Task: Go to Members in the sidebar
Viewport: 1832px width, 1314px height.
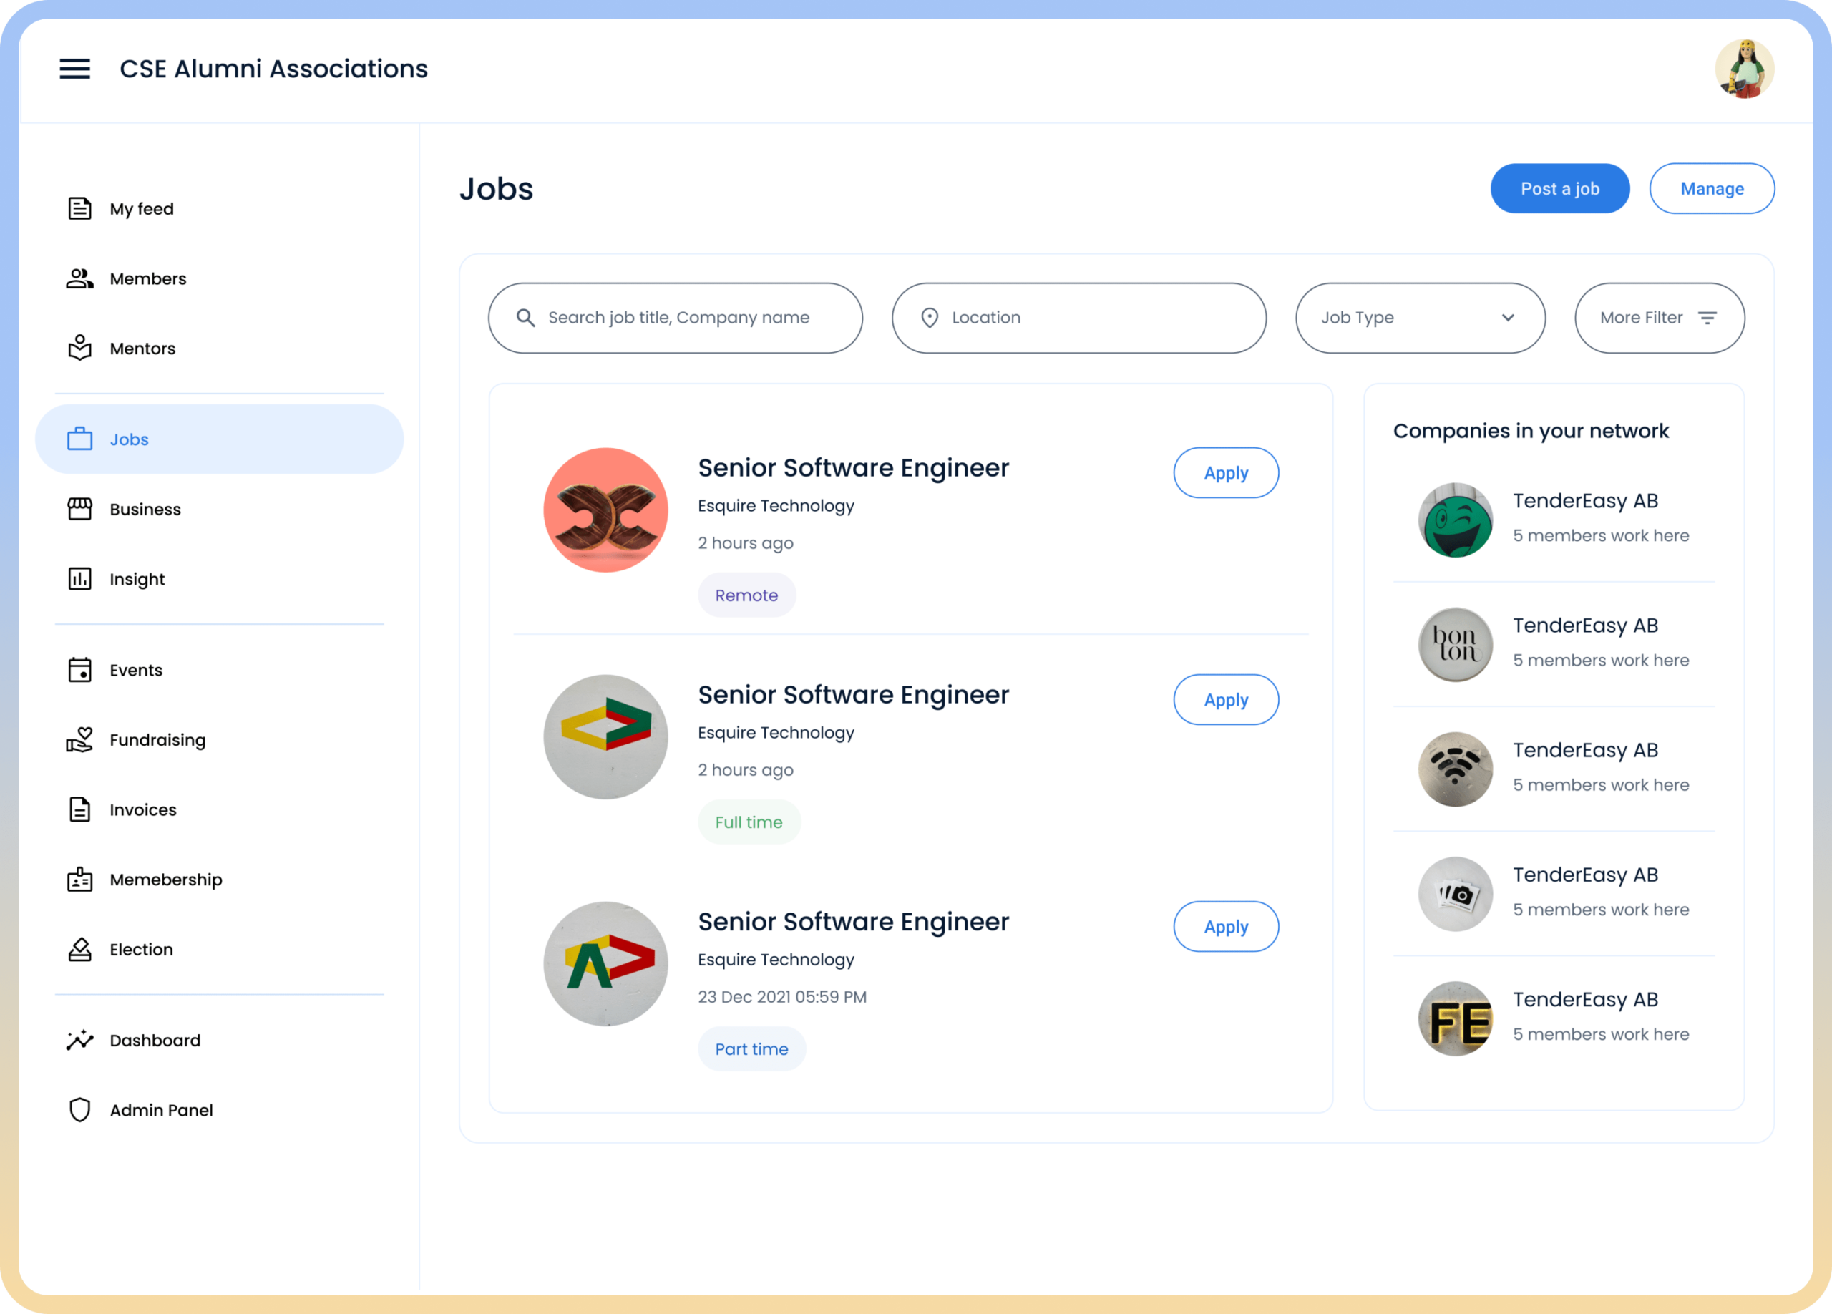Action: click(148, 278)
